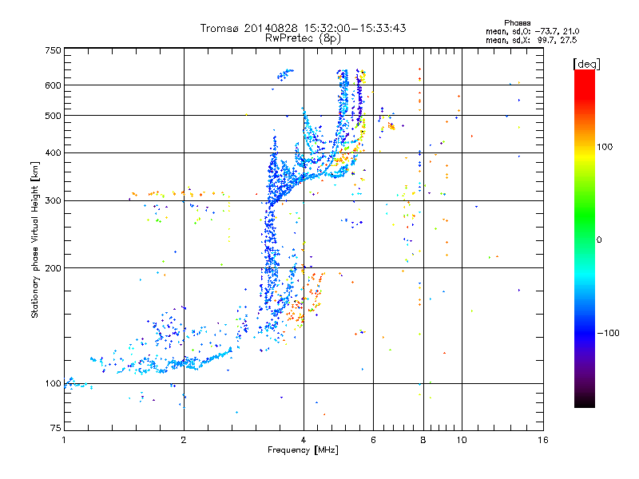Click the '-100' colorbar tick label
This screenshot has width=639, height=479.
tap(608, 333)
